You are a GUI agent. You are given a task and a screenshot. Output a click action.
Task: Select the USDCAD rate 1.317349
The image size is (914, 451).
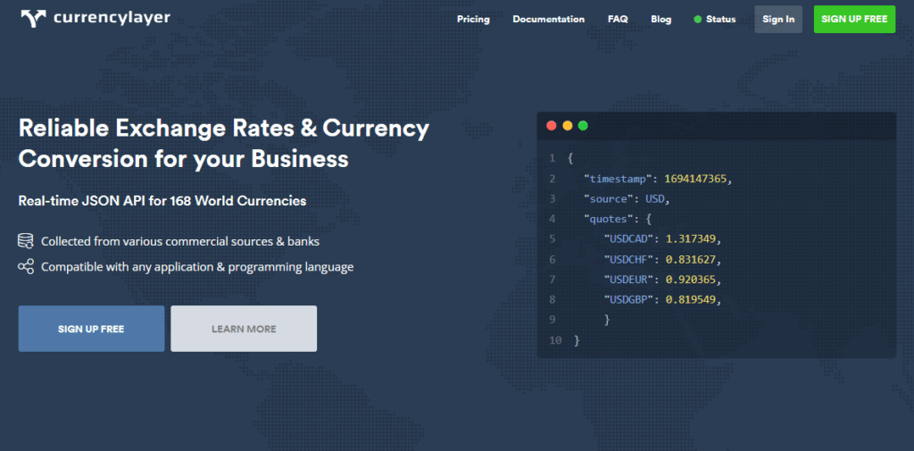[x=692, y=239]
